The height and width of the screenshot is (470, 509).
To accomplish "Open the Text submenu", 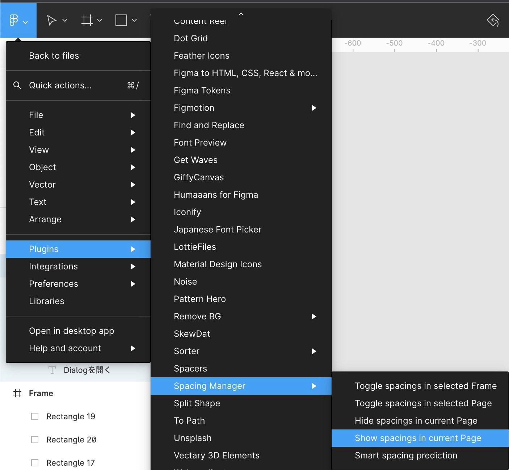I will [78, 202].
